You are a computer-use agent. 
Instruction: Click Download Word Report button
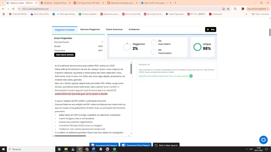[x=135, y=145]
